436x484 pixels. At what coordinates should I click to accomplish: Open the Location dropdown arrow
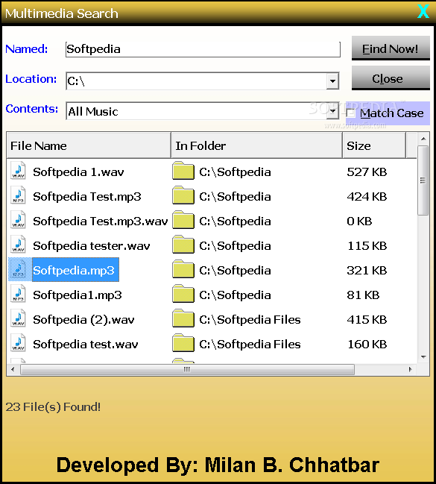[x=332, y=81]
